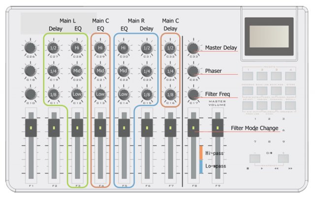Screen dimensions: 315x200
Task: Select the Main L EQ Low knob C12
Action: point(77,94)
